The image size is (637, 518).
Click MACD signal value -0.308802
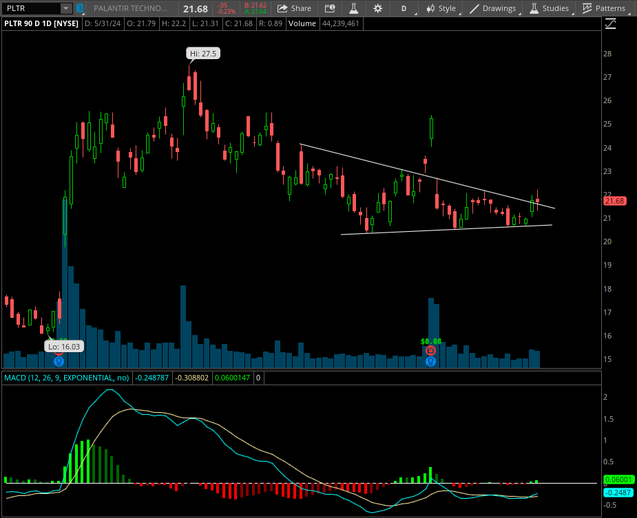pos(191,378)
